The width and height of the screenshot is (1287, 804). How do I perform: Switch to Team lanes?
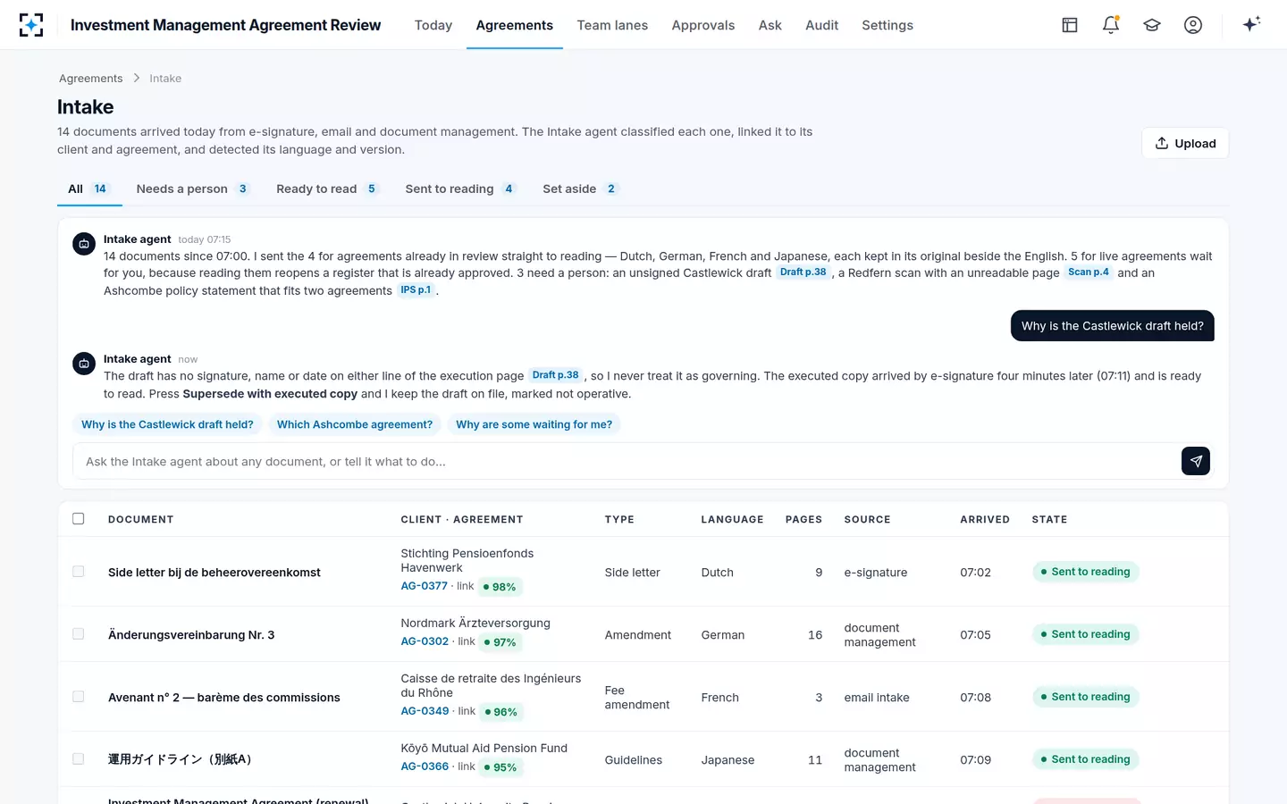tap(612, 25)
